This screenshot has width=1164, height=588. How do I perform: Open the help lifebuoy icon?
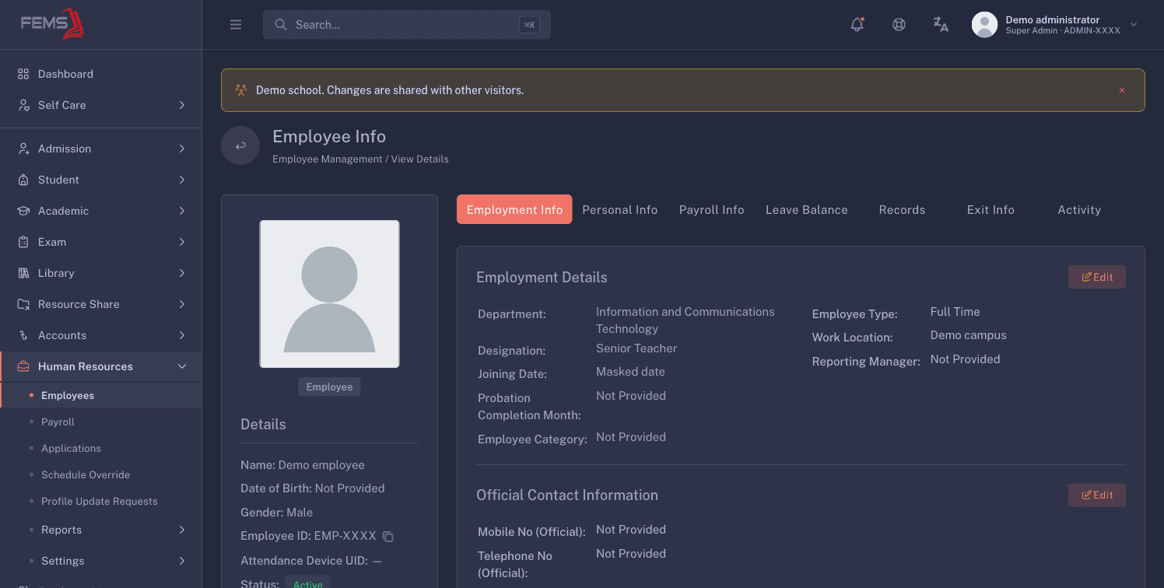click(x=899, y=24)
